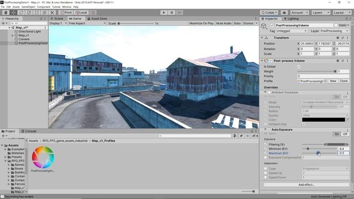Click the Project create plus button
Viewport: 354px width, 199px height.
coord(4,135)
